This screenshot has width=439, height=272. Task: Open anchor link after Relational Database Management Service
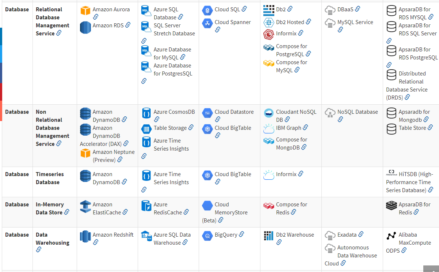pyautogui.click(x=59, y=33)
